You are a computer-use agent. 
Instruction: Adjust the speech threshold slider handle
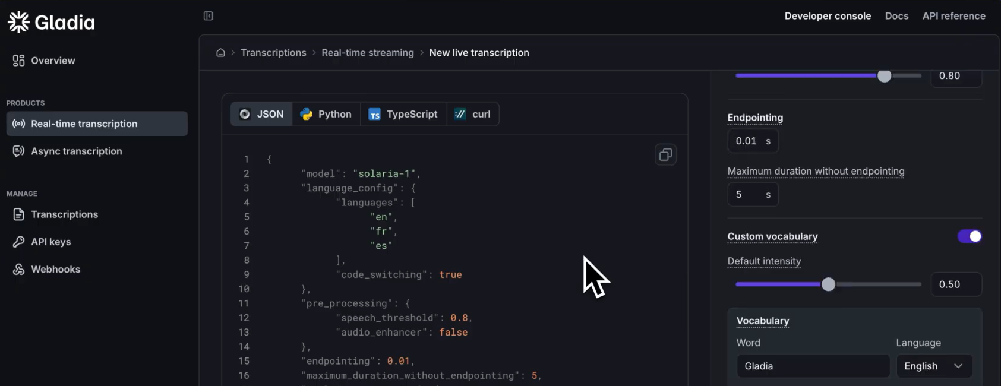coord(885,76)
